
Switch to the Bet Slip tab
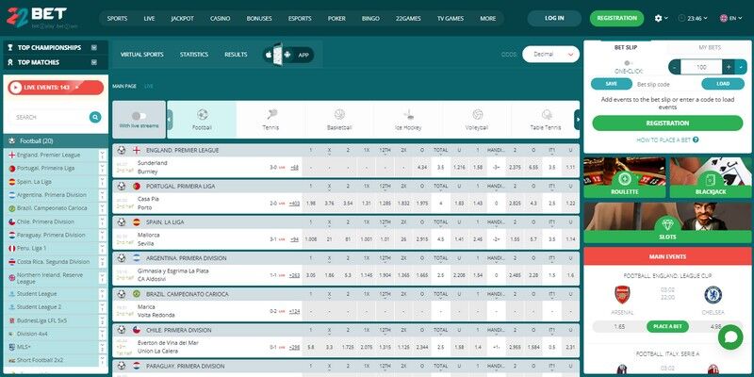click(x=626, y=48)
